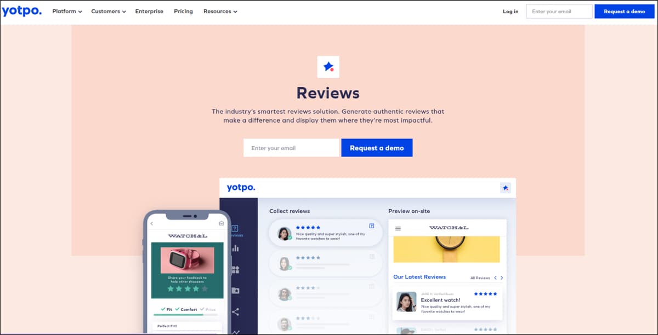Go to the yotpo homepage logo
The image size is (658, 335).
(22, 11)
